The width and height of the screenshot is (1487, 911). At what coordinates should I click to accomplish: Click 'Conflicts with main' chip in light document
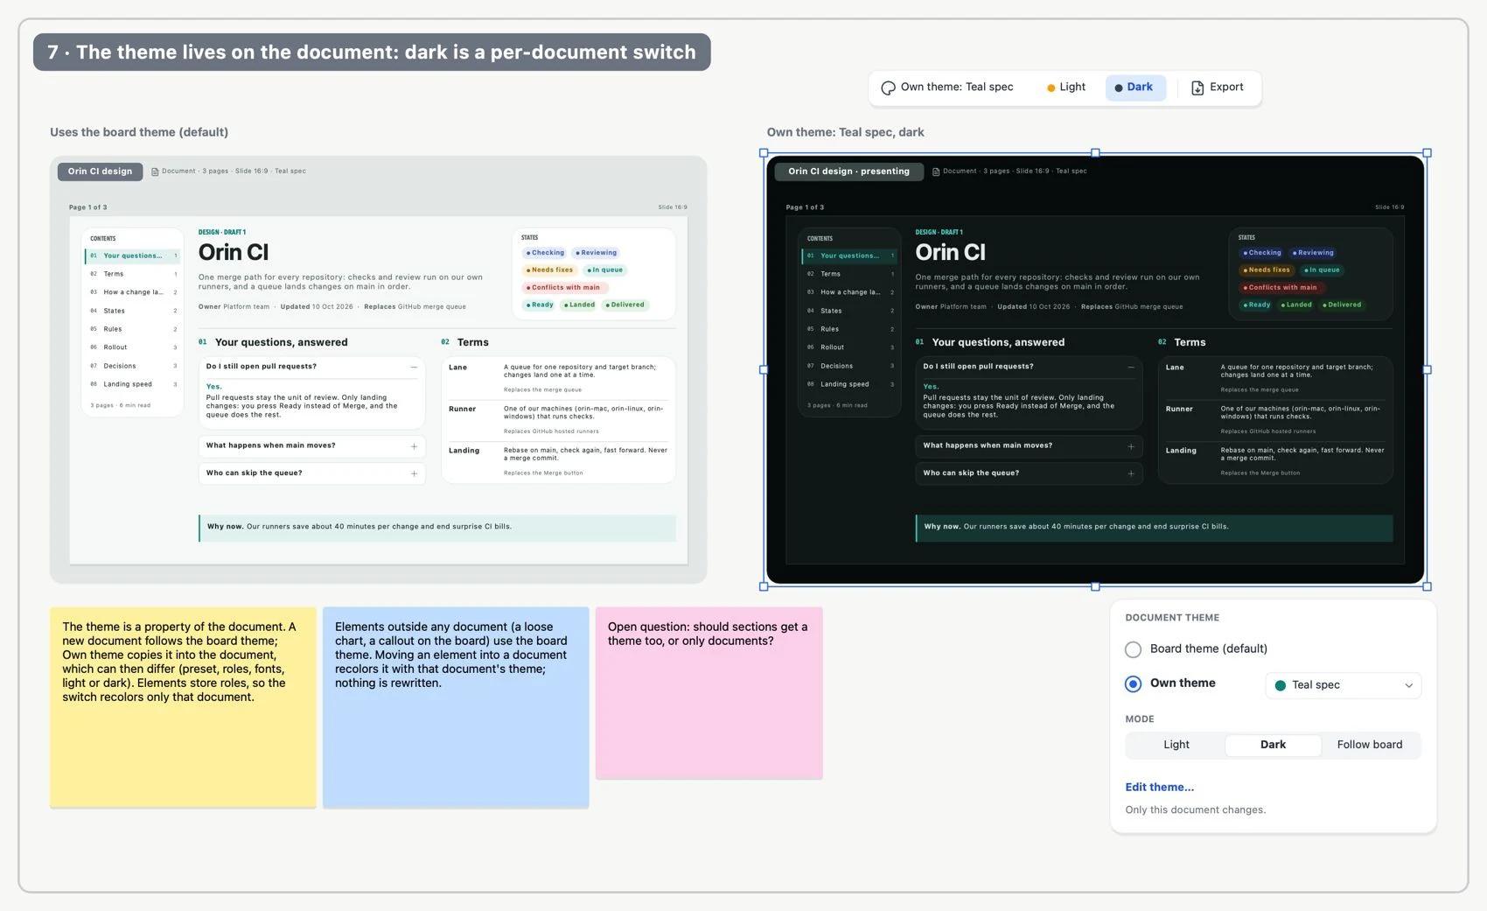pos(563,288)
